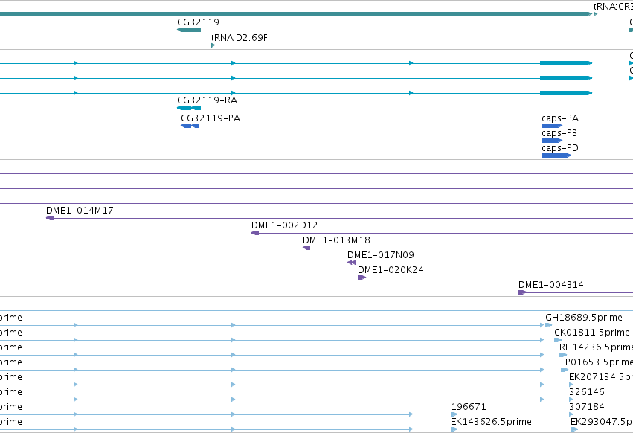
Task: Click the 196671 EST marker
Action: (454, 414)
